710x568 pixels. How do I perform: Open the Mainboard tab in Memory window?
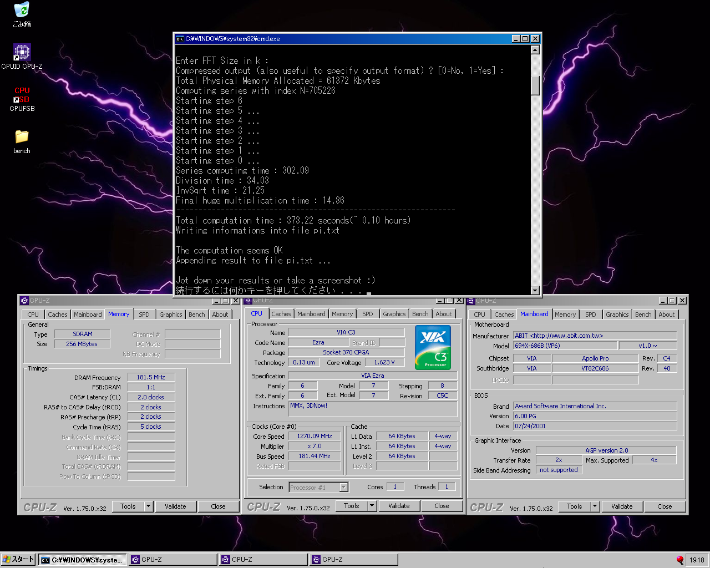(x=88, y=315)
